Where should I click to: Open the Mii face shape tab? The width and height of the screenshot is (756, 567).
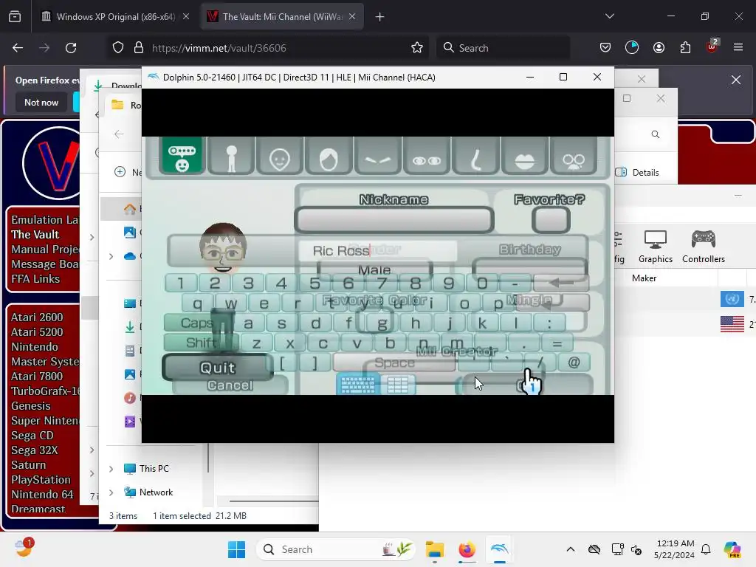tap(280, 155)
